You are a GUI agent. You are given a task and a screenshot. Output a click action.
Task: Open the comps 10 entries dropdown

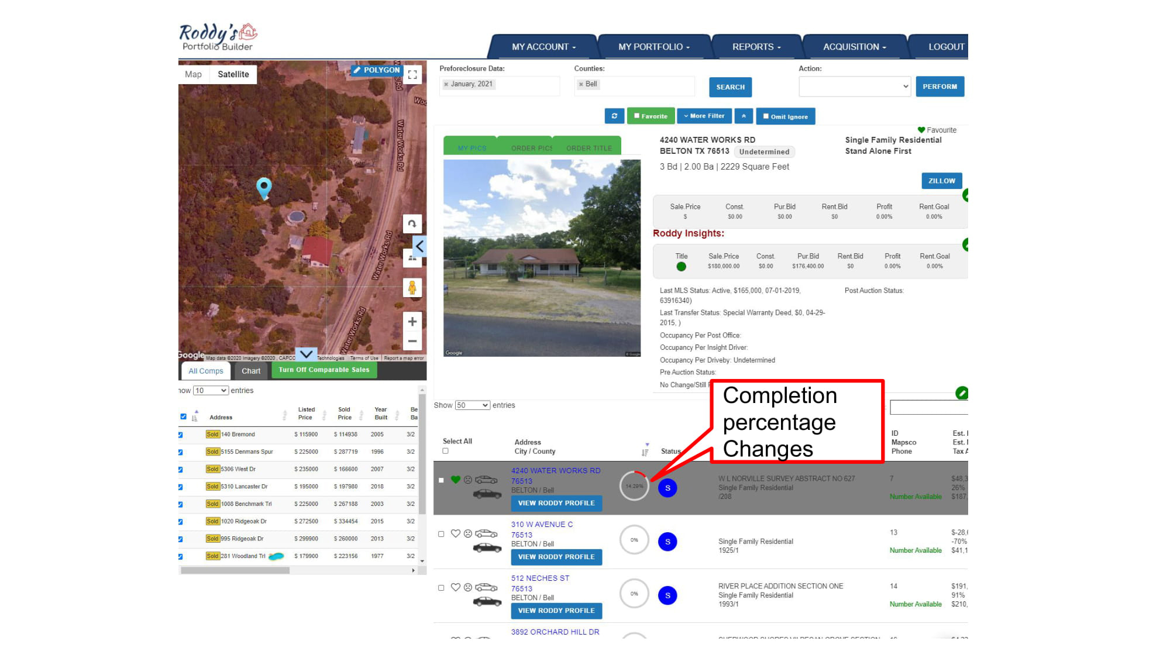point(211,391)
